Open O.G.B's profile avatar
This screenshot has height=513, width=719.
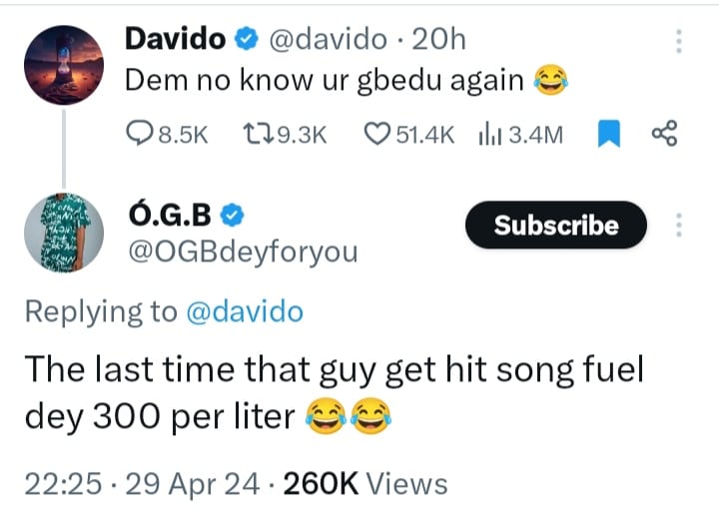tap(63, 232)
